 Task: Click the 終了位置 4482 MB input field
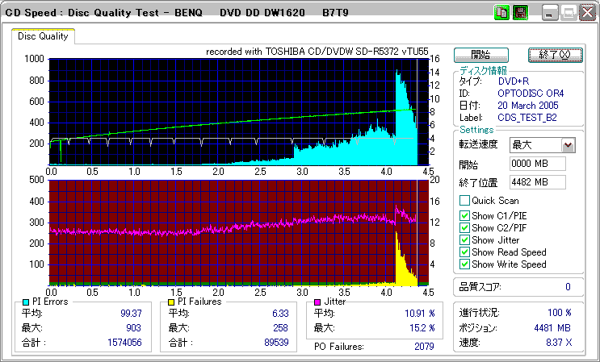coord(538,182)
